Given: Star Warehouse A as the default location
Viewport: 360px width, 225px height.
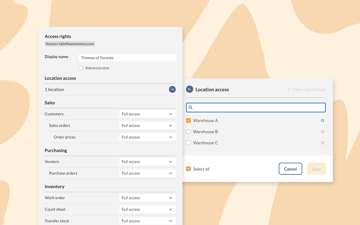Looking at the screenshot, I should click(322, 121).
